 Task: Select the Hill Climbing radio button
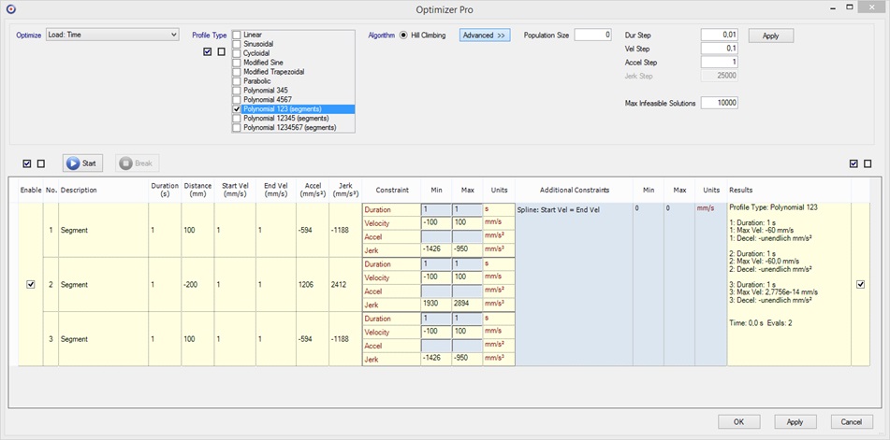click(403, 35)
